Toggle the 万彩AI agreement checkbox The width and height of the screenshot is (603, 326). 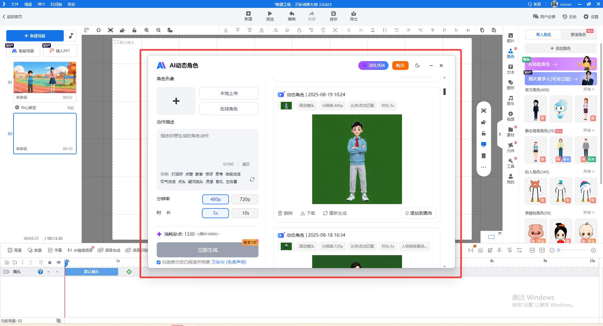pyautogui.click(x=159, y=262)
